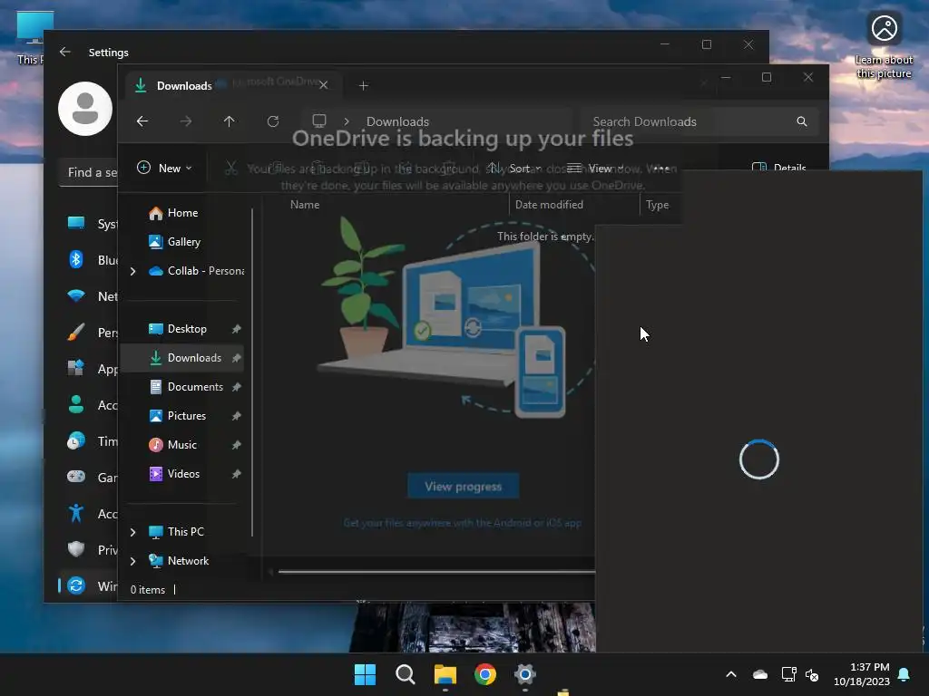The image size is (929, 696).
Task: Add a new Explorer tab
Action: (x=364, y=86)
